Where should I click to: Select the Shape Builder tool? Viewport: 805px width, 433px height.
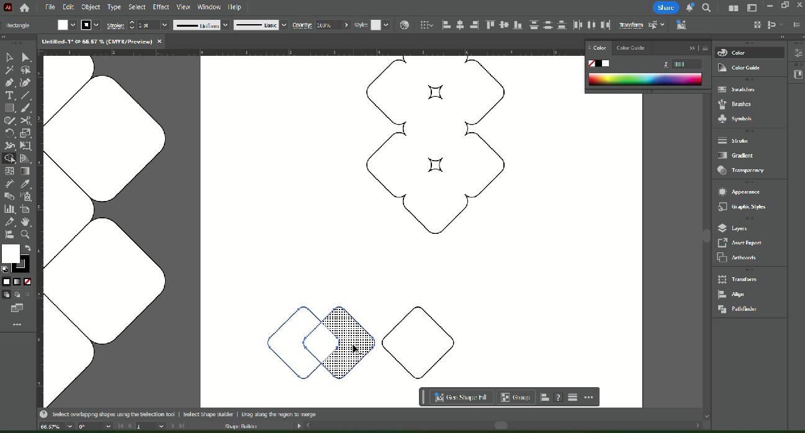pos(9,158)
